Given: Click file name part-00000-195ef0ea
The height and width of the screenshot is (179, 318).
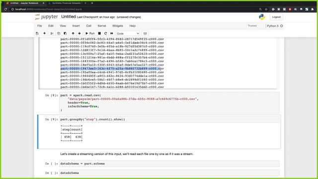Looking at the screenshot, I should pyautogui.click(x=112, y=72).
